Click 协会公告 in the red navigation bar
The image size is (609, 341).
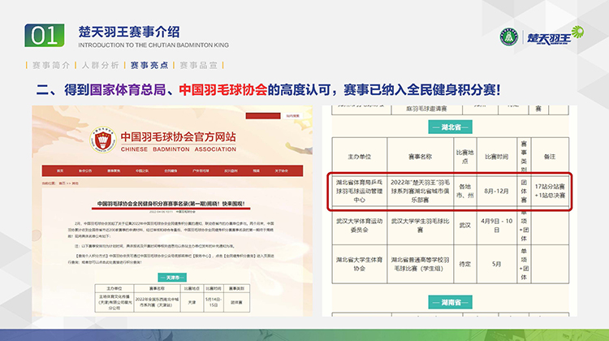85,170
